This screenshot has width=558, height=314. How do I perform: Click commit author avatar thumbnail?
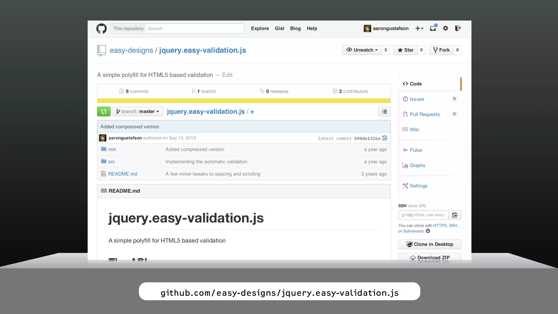[103, 138]
